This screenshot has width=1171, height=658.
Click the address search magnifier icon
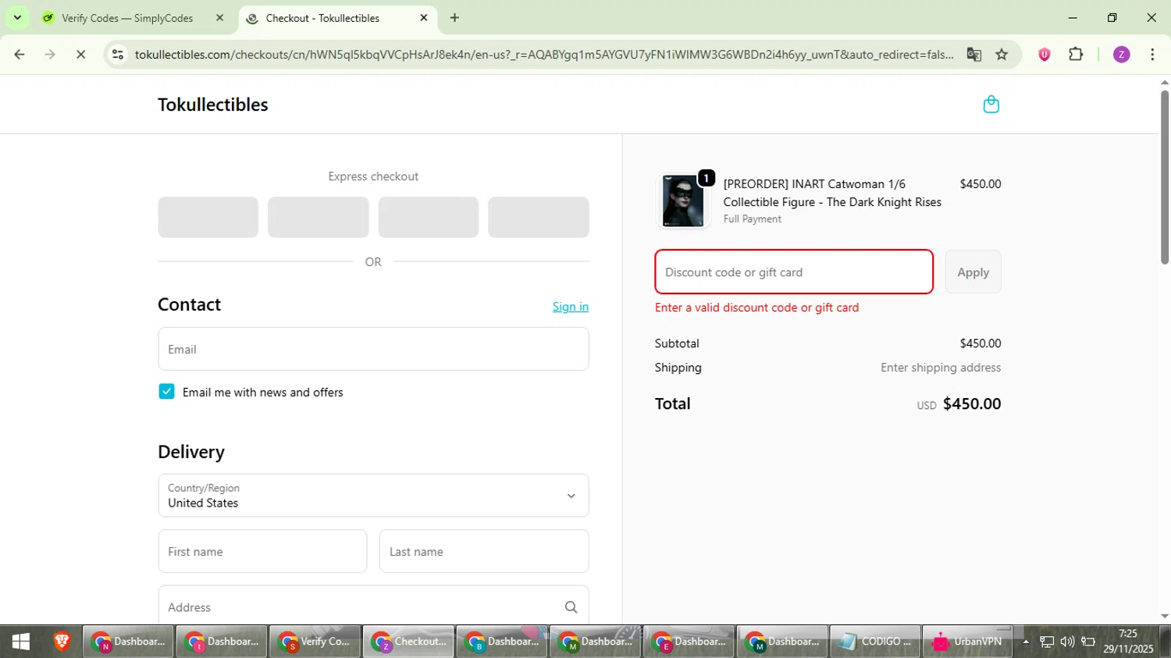click(x=571, y=607)
